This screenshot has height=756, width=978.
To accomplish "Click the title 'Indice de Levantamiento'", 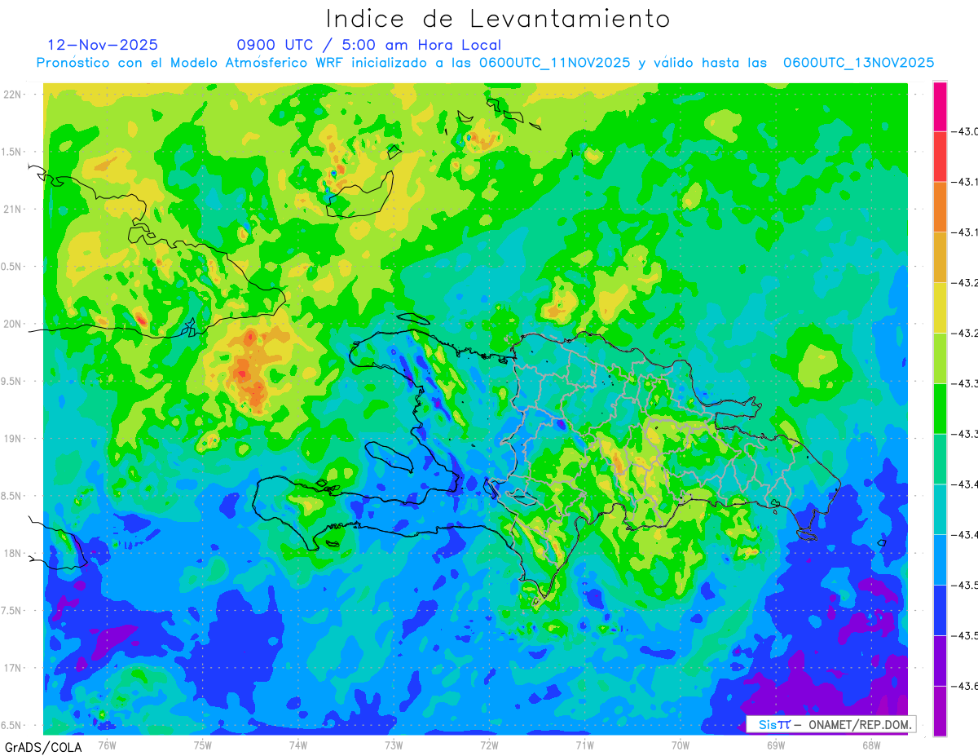I will [498, 19].
